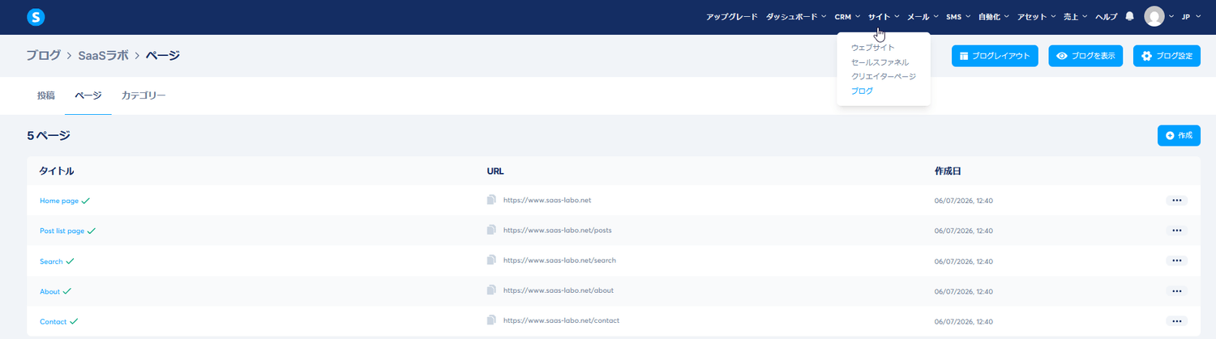Image resolution: width=1216 pixels, height=339 pixels.
Task: Click the Systeme S logo icon
Action: pyautogui.click(x=36, y=16)
